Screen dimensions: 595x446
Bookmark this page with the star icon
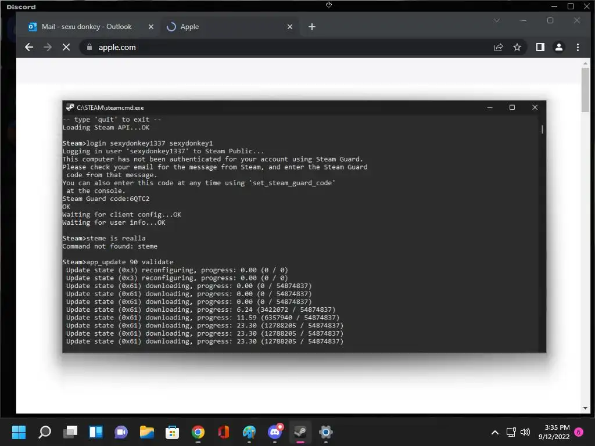click(x=517, y=47)
